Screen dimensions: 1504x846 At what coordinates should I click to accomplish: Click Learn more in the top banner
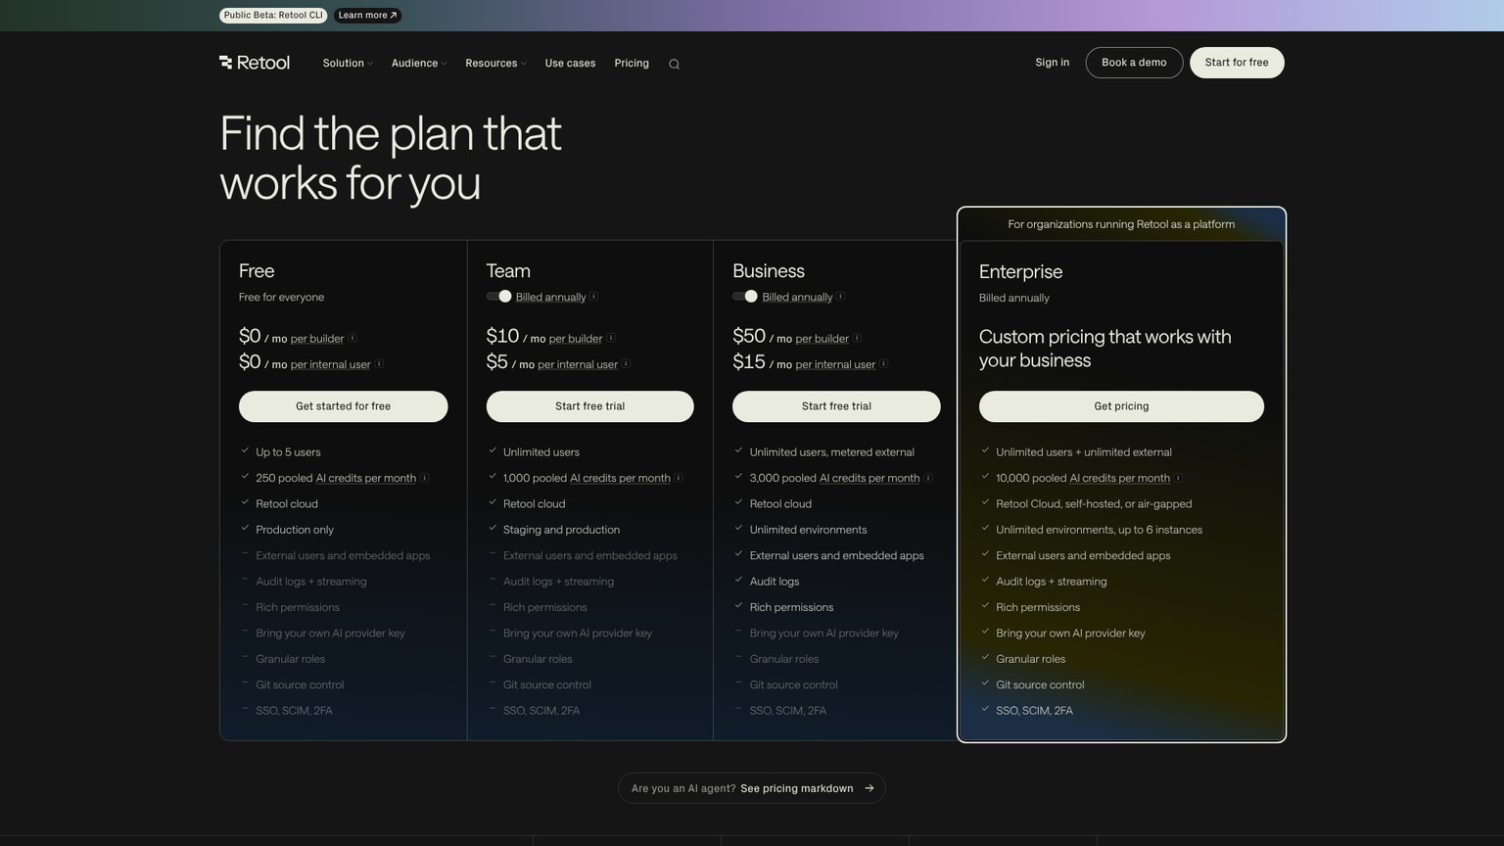(367, 16)
